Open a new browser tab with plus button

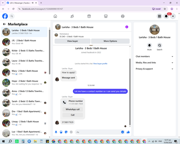click(41, 3)
